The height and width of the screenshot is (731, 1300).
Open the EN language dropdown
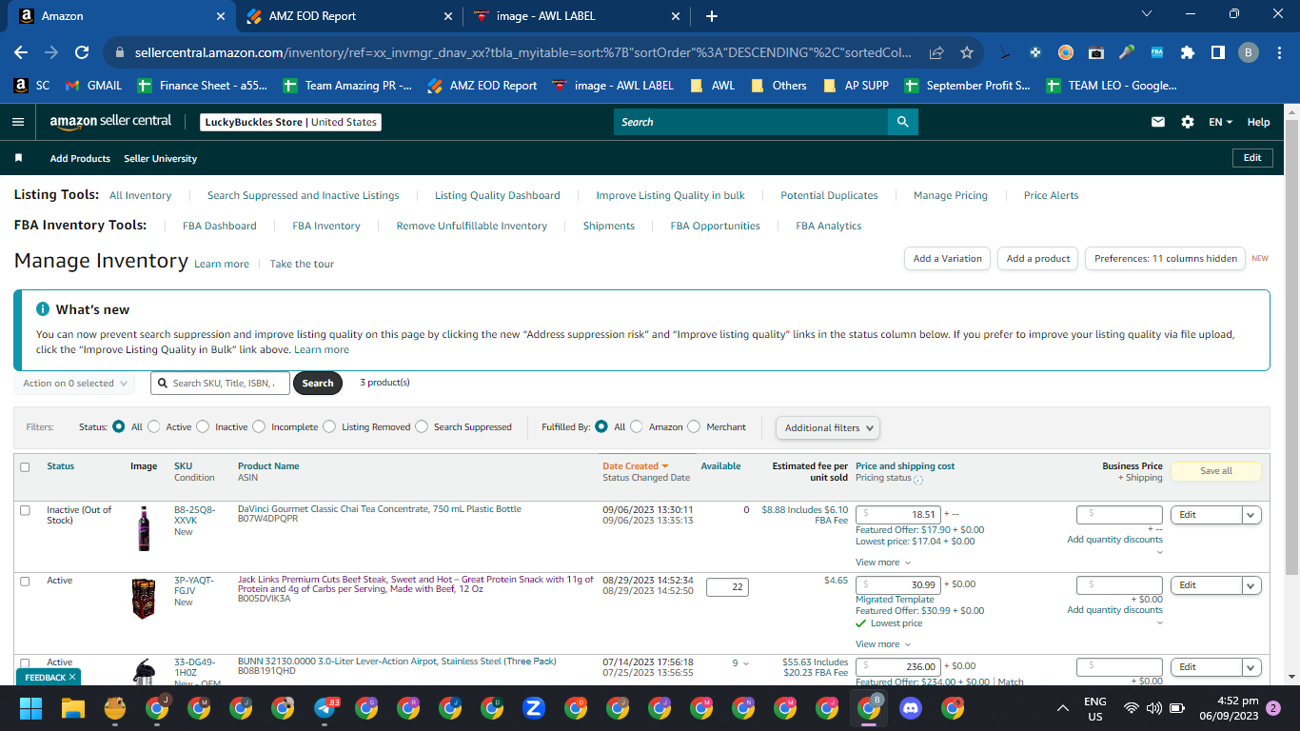coord(1220,122)
